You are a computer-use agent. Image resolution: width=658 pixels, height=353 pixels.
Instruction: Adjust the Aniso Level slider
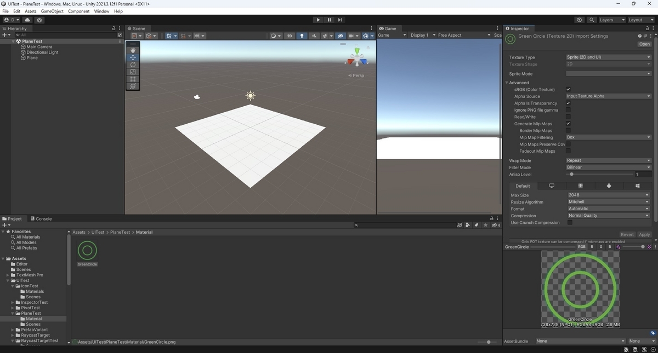tap(599, 174)
